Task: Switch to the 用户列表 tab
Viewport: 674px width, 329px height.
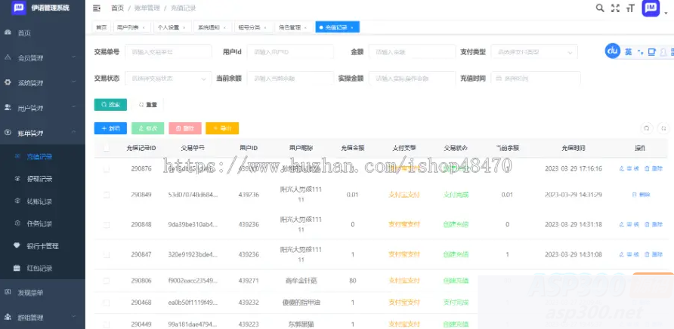Action: click(x=131, y=27)
